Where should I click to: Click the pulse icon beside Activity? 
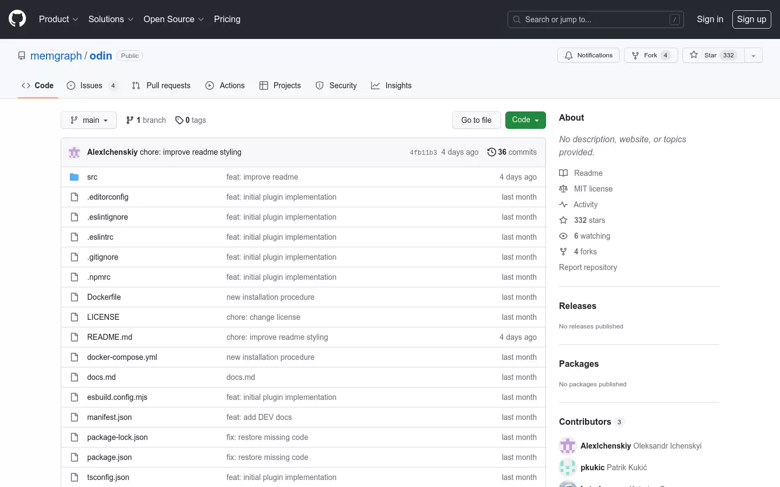(x=563, y=205)
